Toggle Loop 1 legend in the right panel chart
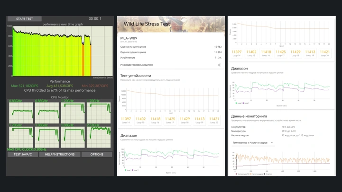The width and height of the screenshot is (342, 192). [x=239, y=103]
